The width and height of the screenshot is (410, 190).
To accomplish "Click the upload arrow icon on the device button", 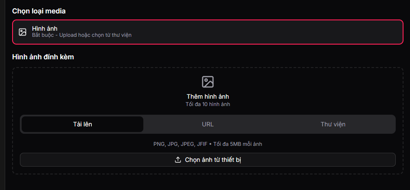I will pos(178,160).
